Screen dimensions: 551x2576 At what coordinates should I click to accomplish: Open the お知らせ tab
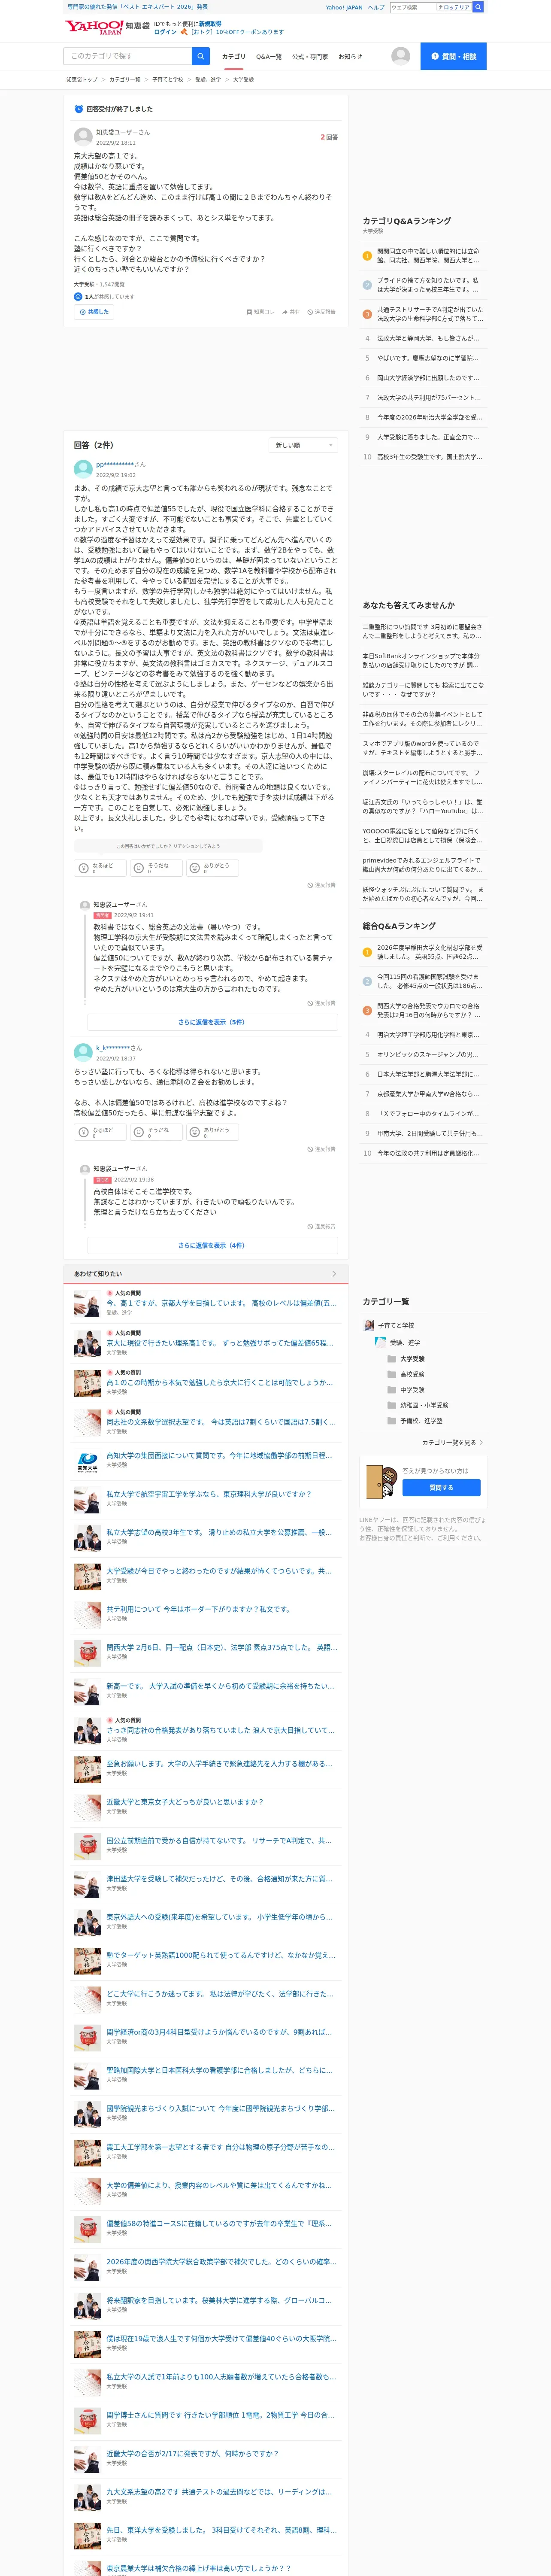[350, 57]
